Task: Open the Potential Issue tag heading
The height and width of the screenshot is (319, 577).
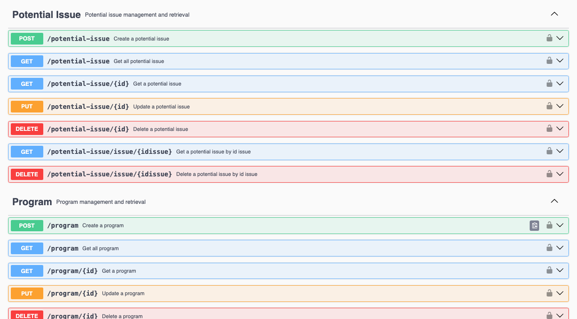Action: point(46,14)
